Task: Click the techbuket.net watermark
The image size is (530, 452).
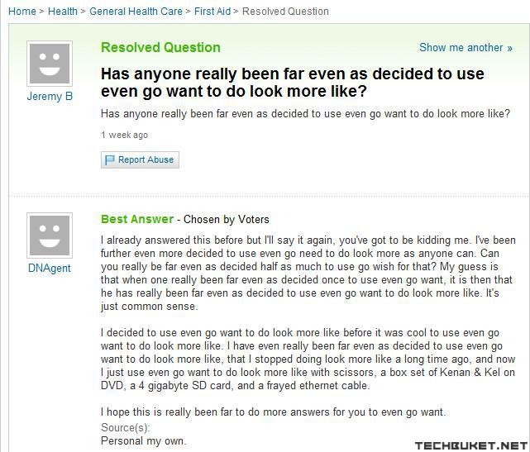Action: tap(470, 446)
